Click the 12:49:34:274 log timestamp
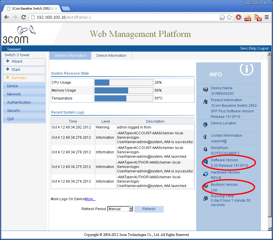This screenshot has width=273, height=240. point(71,181)
